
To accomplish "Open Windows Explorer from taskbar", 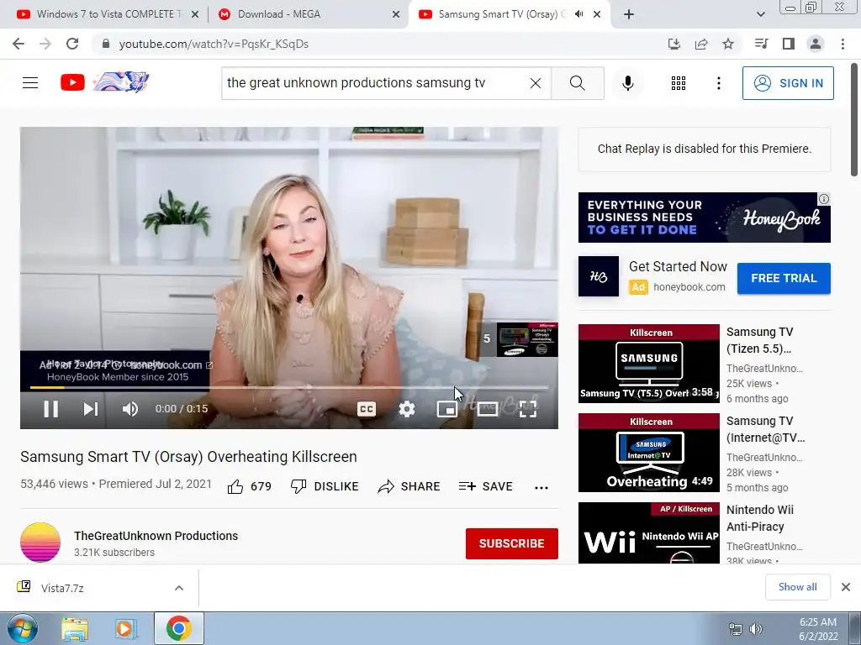I will pyautogui.click(x=75, y=628).
